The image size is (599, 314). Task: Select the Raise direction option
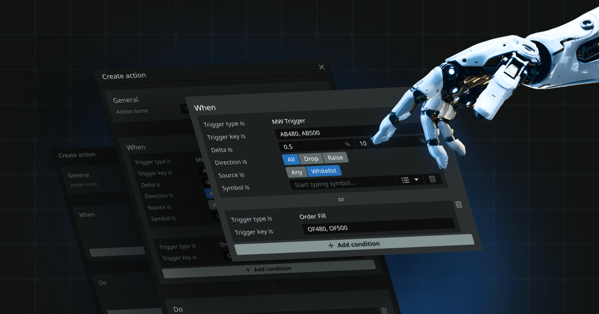pos(335,158)
